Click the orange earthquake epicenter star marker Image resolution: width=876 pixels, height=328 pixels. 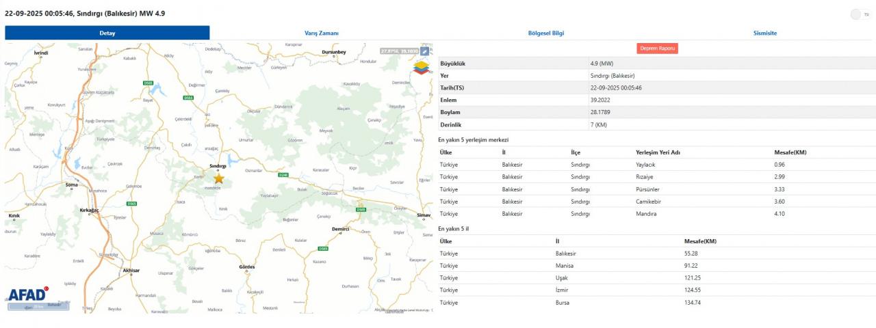tap(219, 178)
